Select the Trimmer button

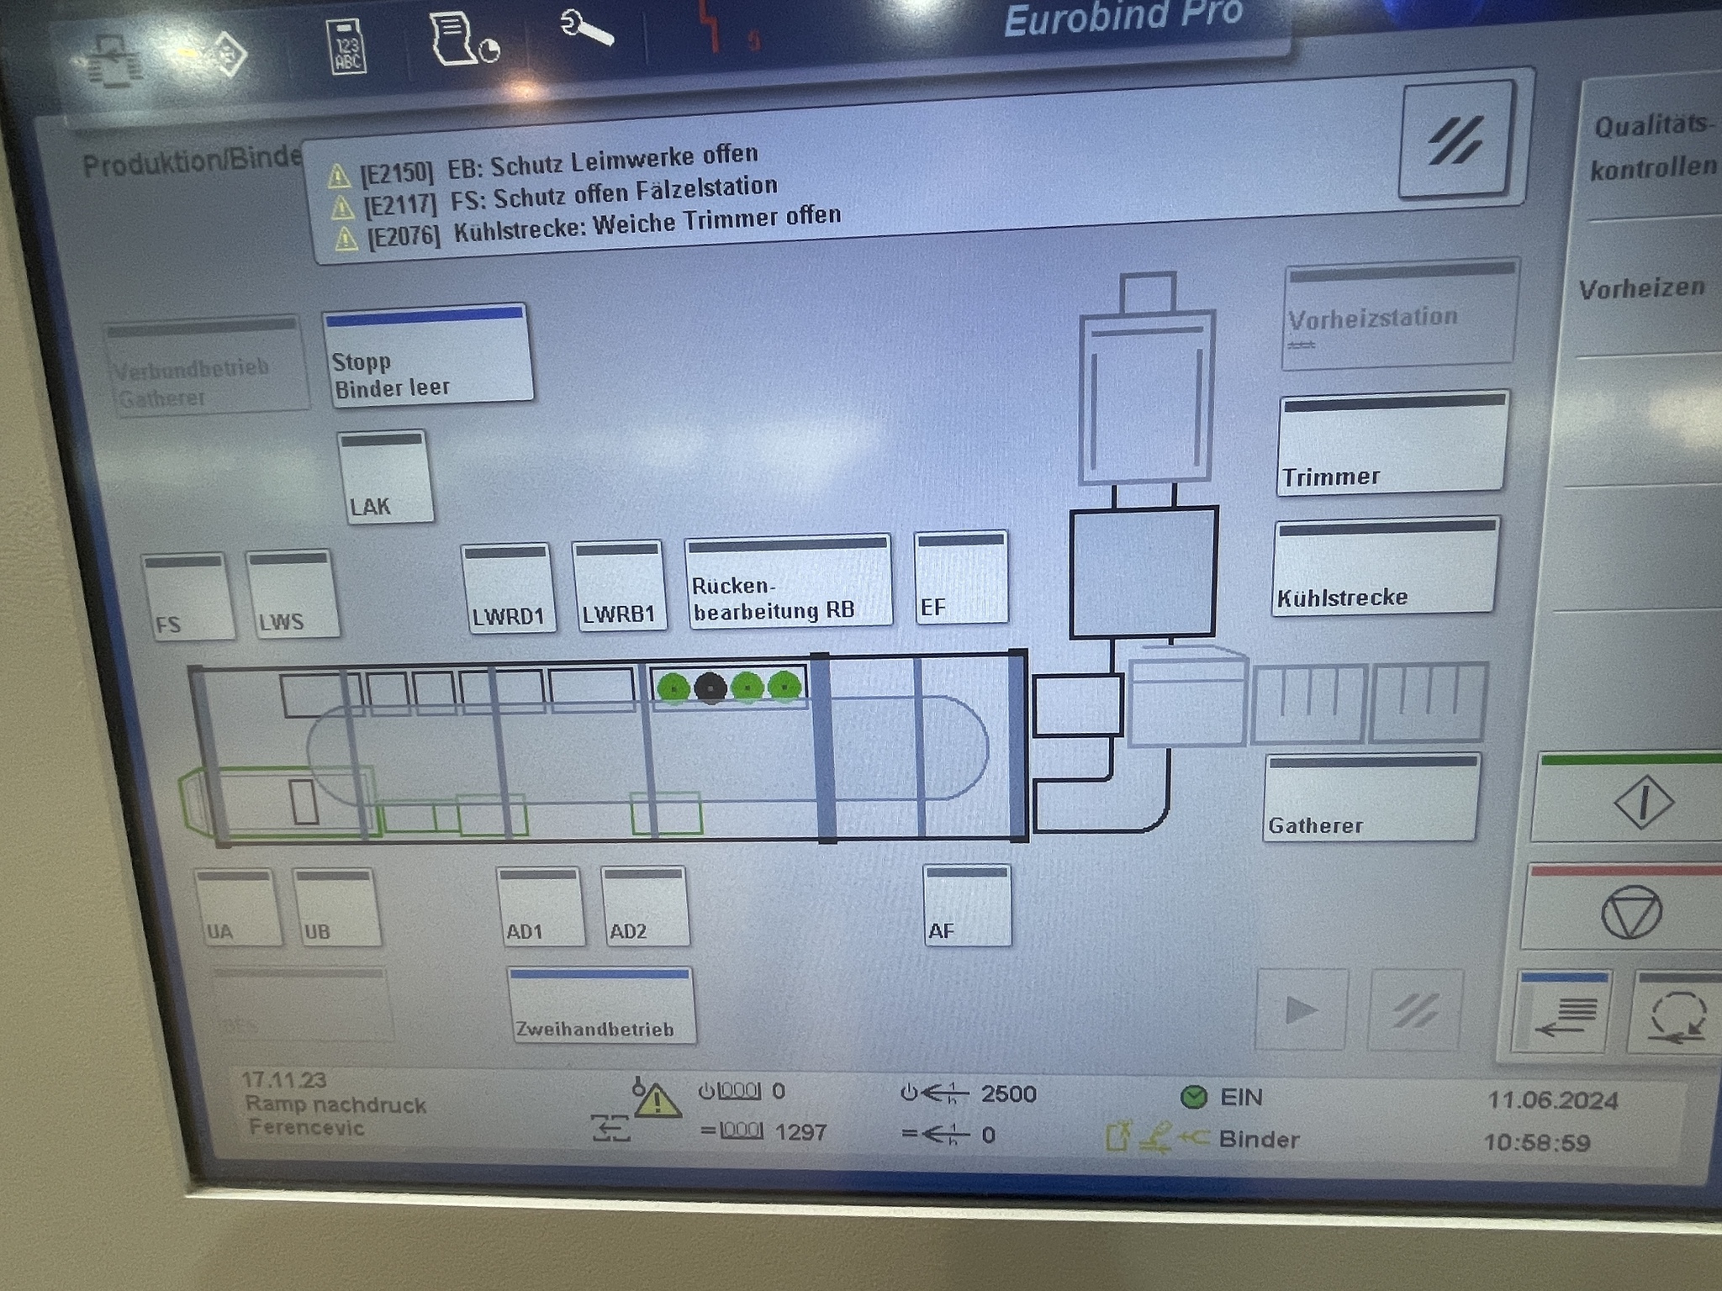(1392, 443)
